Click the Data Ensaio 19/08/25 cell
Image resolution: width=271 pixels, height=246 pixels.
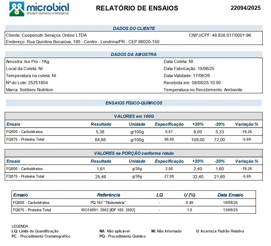[x=230, y=203]
